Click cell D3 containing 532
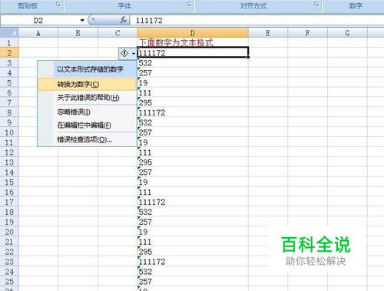This screenshot has width=384, height=291. pyautogui.click(x=193, y=63)
